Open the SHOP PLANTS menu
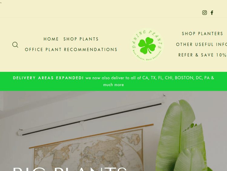 81,39
